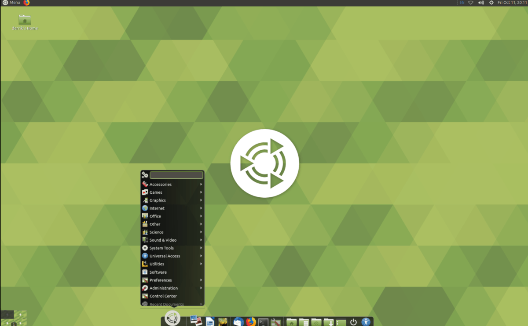Open the Accessories submenu
The image size is (528, 326).
[x=172, y=185]
